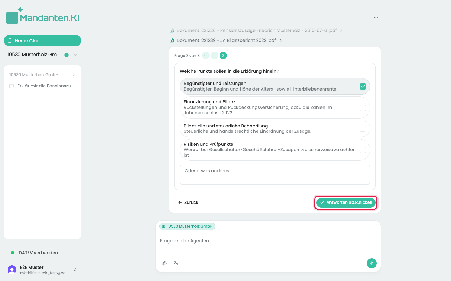Click the chat bubble icon beside Erklär mir
The image size is (451, 281).
click(12, 86)
